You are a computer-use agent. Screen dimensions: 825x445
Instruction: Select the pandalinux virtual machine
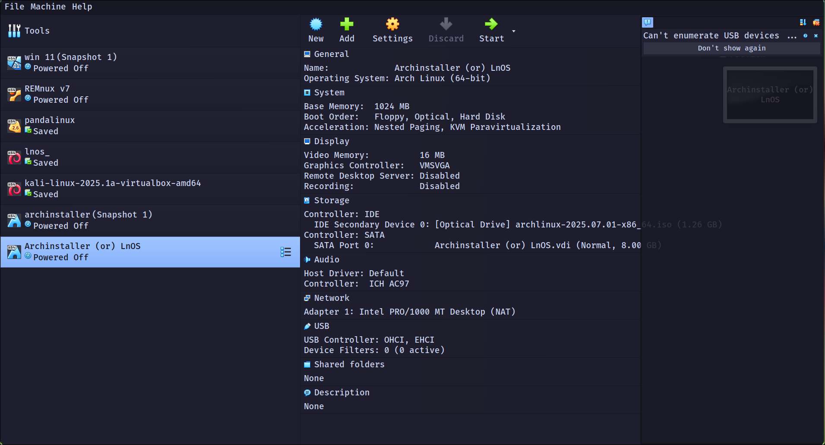click(150, 126)
